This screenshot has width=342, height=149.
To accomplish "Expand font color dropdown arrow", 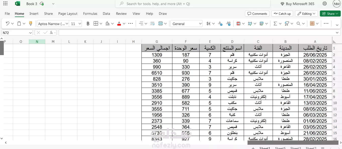I will 124,24.
